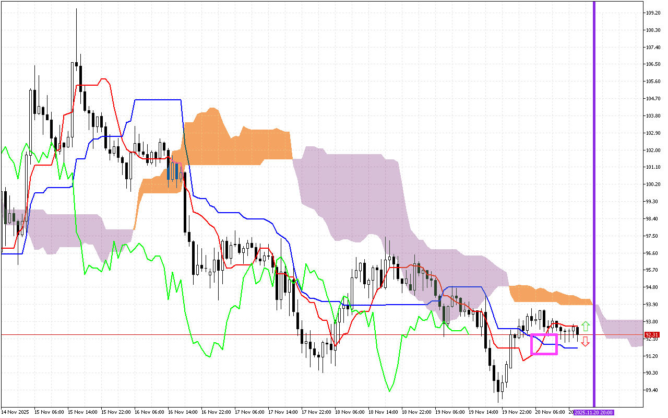Select the purple vertical line
The width and height of the screenshot is (668, 418).
tap(594, 209)
